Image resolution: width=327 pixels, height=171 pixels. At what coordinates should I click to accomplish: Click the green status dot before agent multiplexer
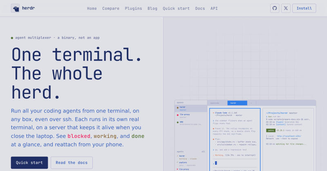[12, 38]
